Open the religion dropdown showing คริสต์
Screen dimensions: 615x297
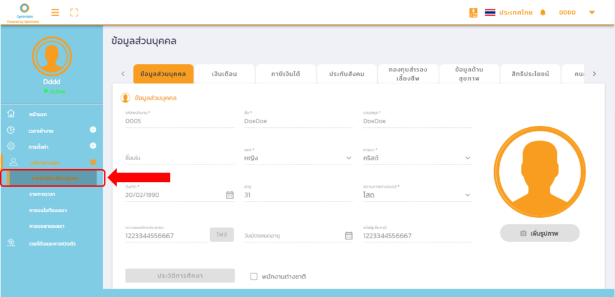coord(468,158)
